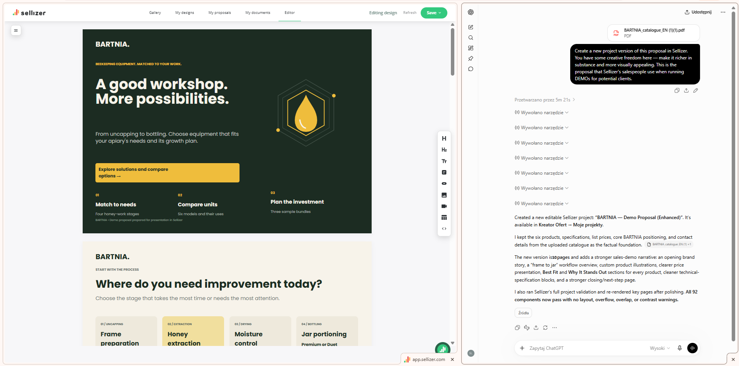Insert a button element from editor toolbar
739x366 pixels.
[444, 184]
